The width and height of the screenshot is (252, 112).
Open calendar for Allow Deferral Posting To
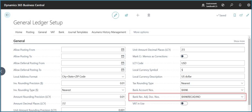123,70
